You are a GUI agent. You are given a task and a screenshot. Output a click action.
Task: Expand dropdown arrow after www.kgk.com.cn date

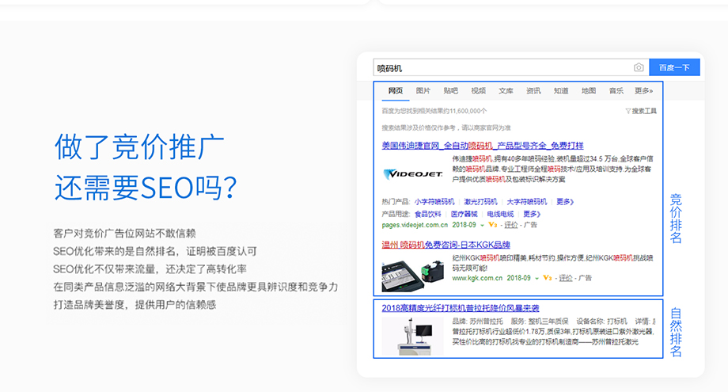537,278
